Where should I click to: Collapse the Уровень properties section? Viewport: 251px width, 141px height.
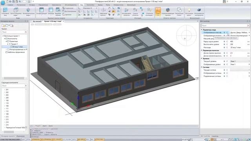(202, 59)
